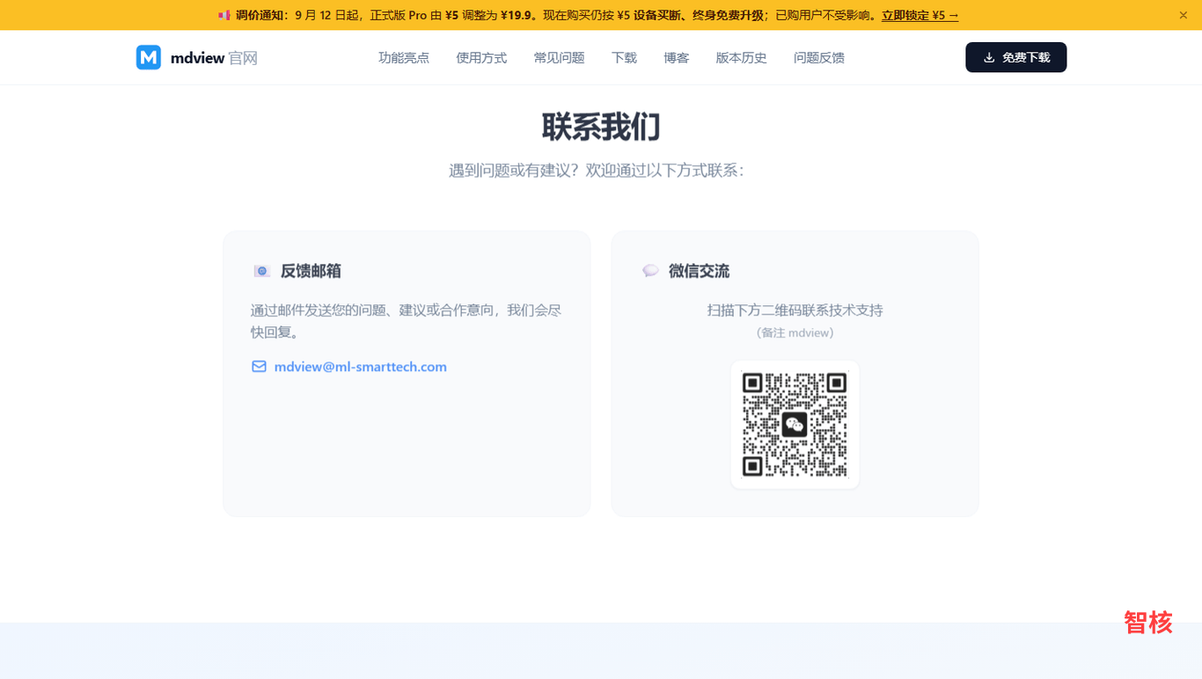The height and width of the screenshot is (679, 1202).
Task: Open the 常见问题 page
Action: (x=559, y=58)
